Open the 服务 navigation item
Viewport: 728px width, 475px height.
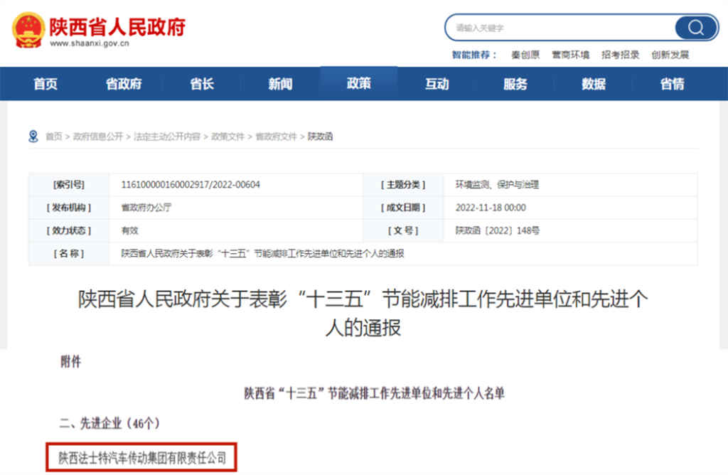(513, 83)
